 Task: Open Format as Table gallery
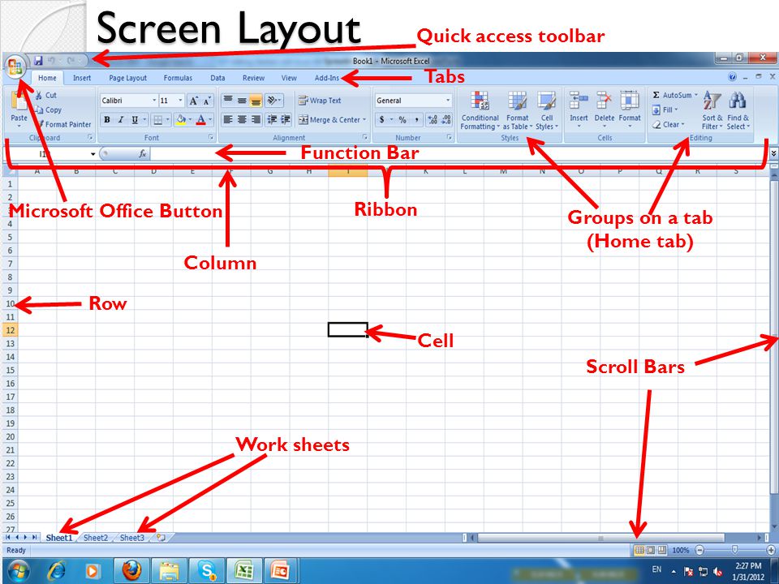coord(517,111)
